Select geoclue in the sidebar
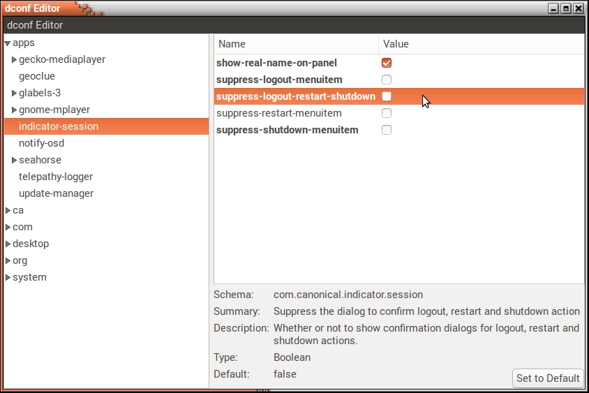 [x=37, y=76]
